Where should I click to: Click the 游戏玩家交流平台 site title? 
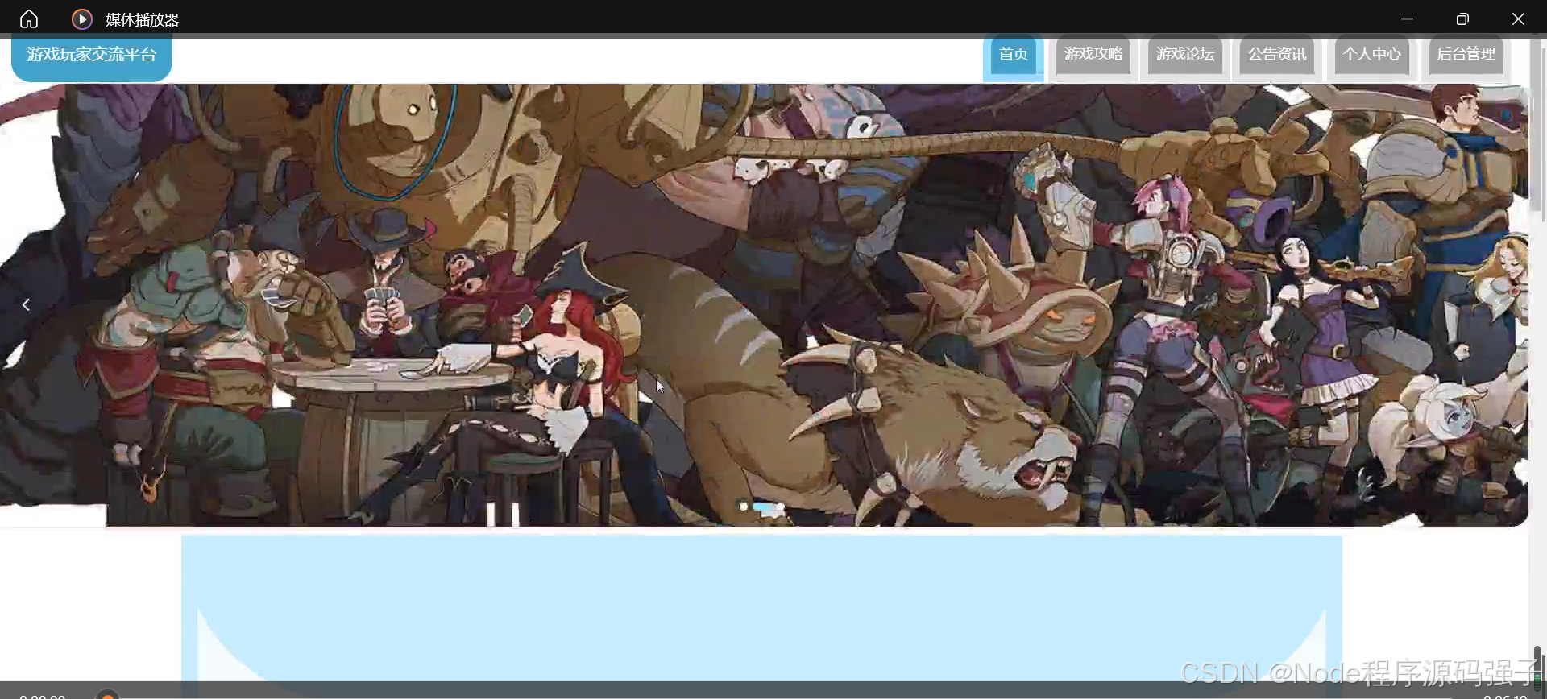[92, 56]
